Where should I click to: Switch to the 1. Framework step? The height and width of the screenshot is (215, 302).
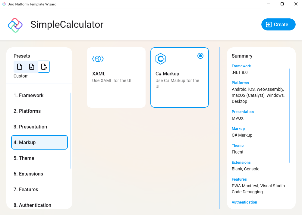coord(39,95)
